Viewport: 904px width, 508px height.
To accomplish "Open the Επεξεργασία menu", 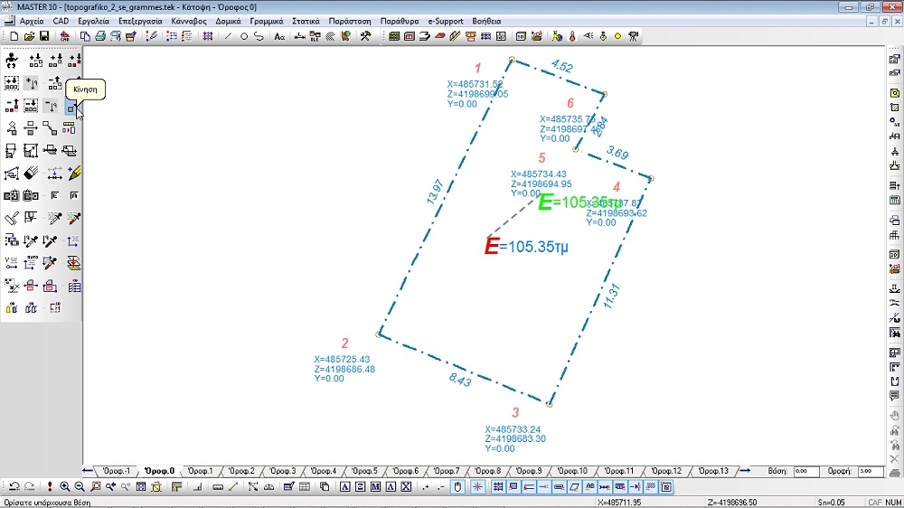I will pos(140,21).
